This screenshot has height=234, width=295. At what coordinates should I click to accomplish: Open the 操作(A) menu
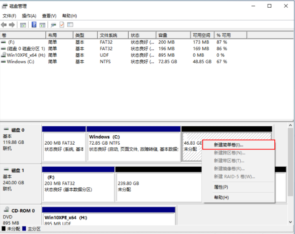(29, 16)
